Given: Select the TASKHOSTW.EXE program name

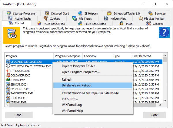Looking at the screenshot, I should (22, 93).
